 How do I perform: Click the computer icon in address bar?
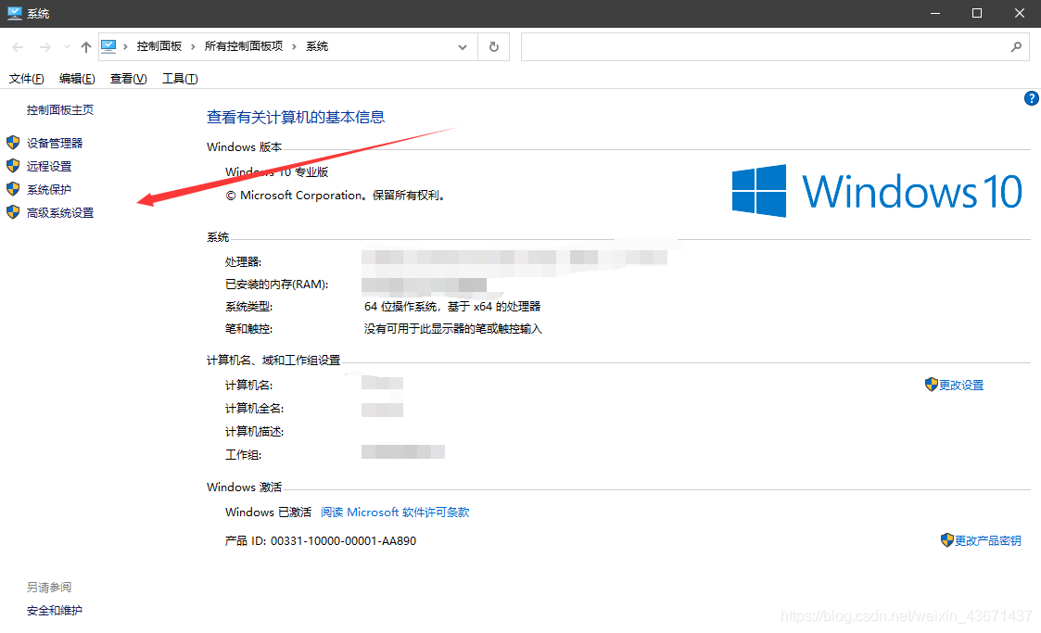click(108, 46)
